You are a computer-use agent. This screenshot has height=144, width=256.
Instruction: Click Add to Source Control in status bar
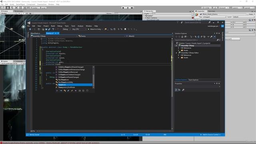(x=210, y=135)
